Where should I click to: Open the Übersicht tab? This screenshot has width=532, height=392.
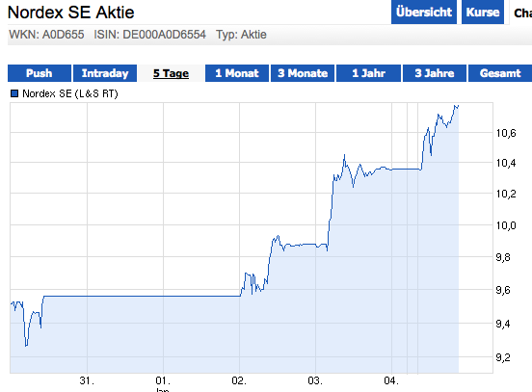tap(424, 13)
